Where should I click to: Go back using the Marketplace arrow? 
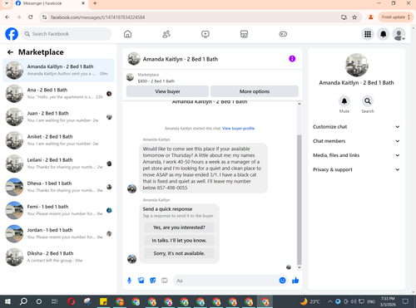click(x=10, y=52)
